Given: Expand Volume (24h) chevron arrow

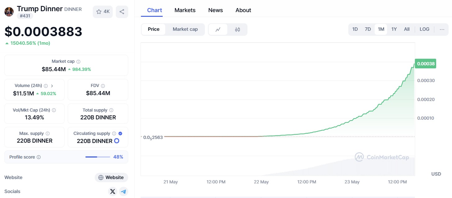Looking at the screenshot, I should point(52,86).
